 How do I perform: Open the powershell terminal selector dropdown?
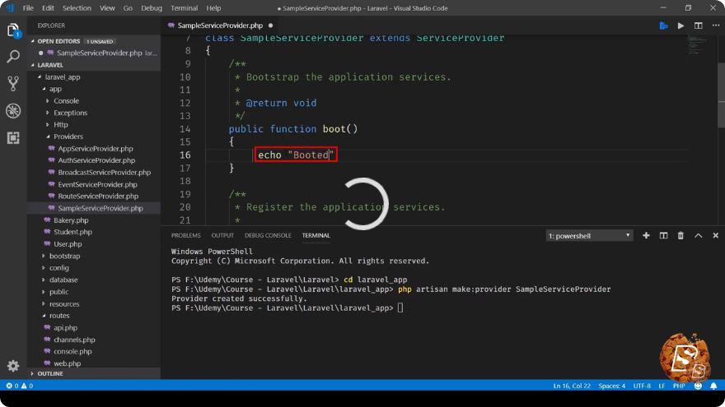589,236
